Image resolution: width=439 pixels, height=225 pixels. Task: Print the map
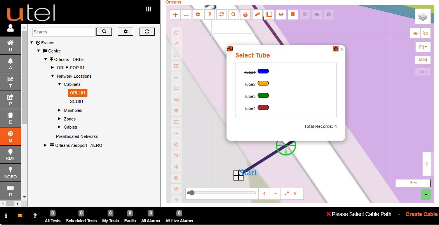pyautogui.click(x=245, y=14)
